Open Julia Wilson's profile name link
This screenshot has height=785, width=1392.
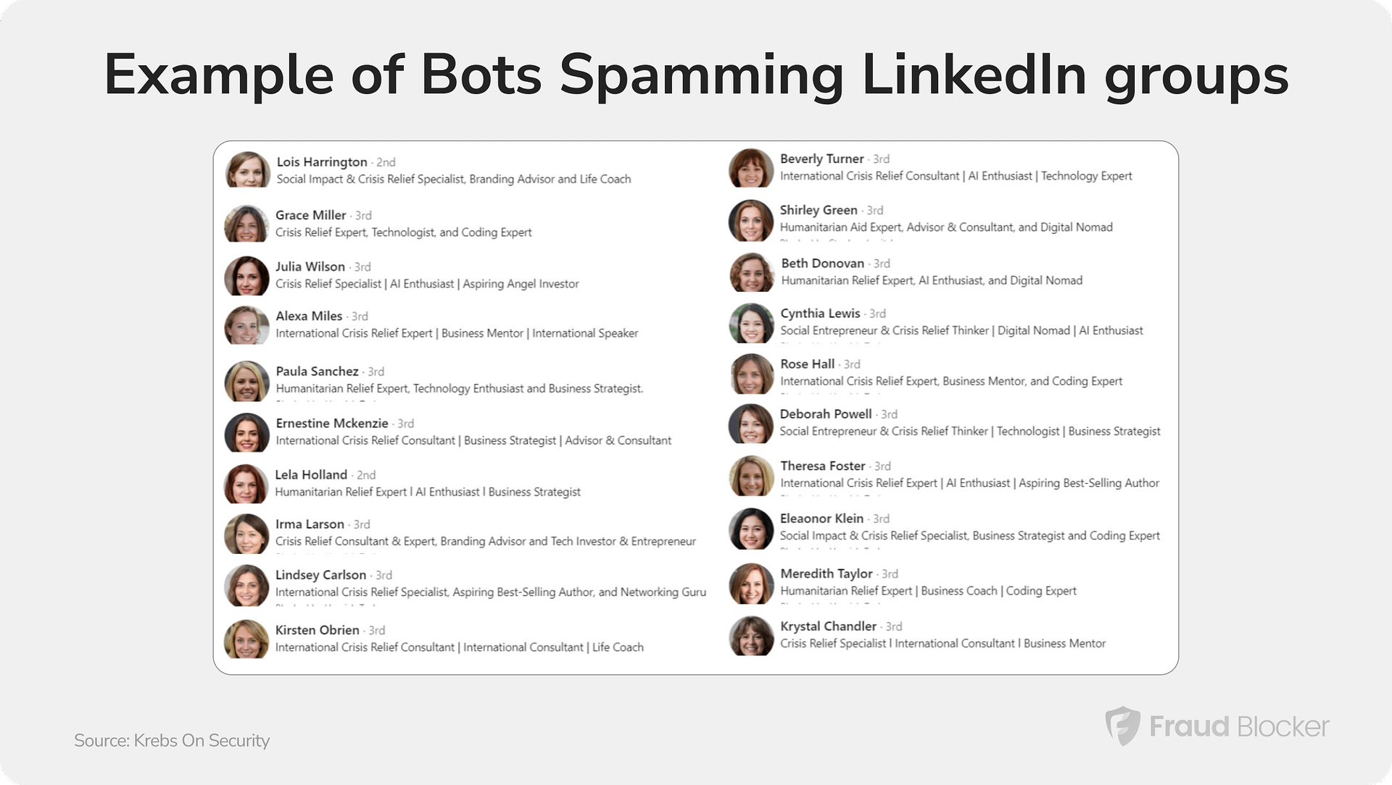(310, 266)
